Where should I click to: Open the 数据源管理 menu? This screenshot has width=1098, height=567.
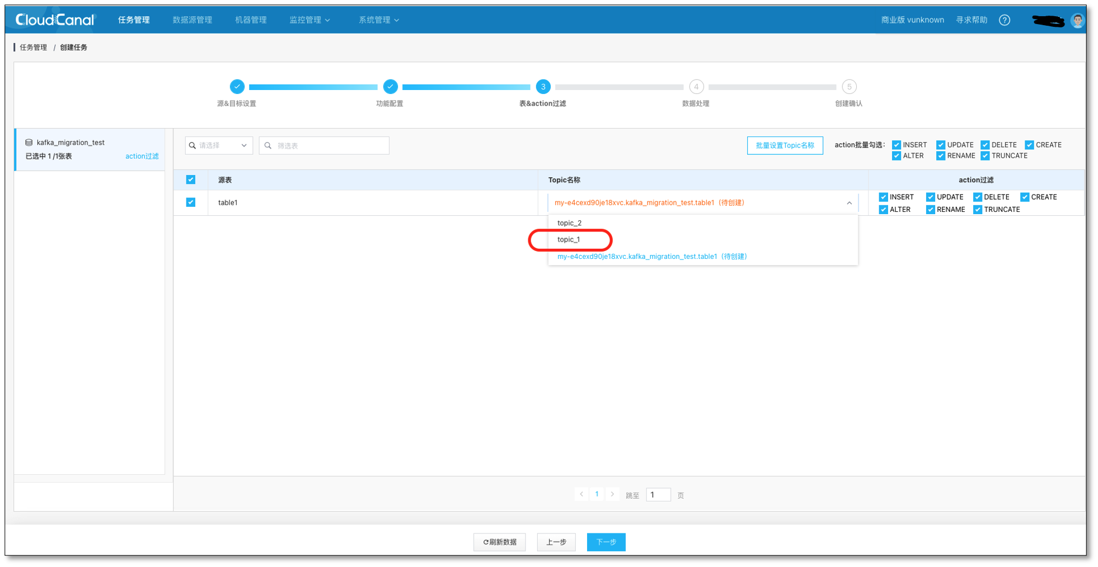point(192,20)
